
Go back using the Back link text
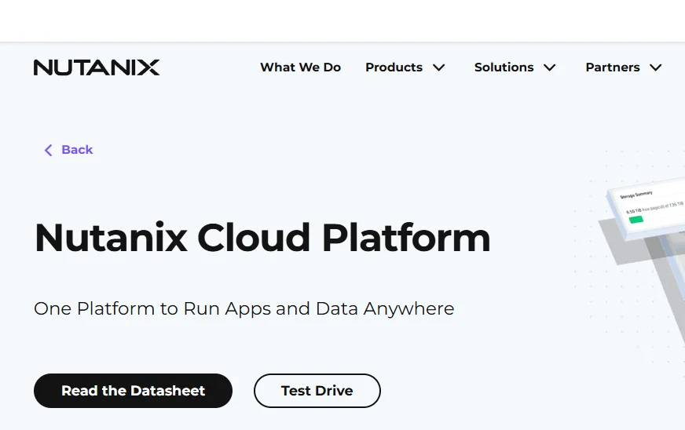point(77,150)
